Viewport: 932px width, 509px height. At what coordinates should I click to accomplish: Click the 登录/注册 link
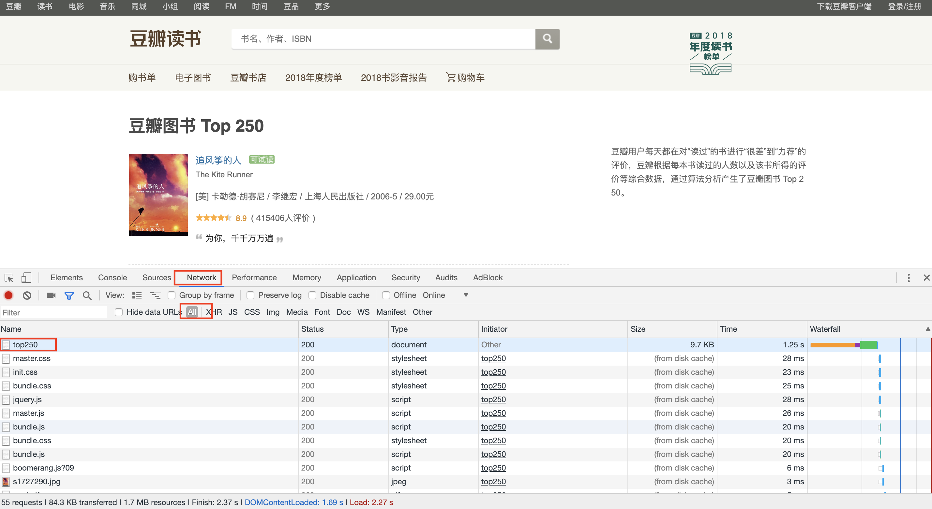click(905, 7)
